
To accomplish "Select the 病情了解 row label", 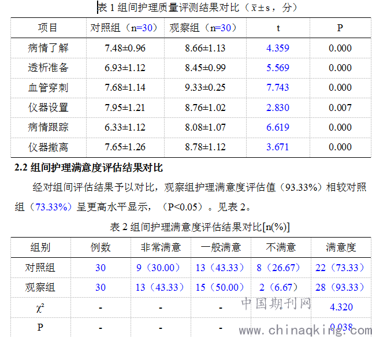I will click(x=48, y=48).
